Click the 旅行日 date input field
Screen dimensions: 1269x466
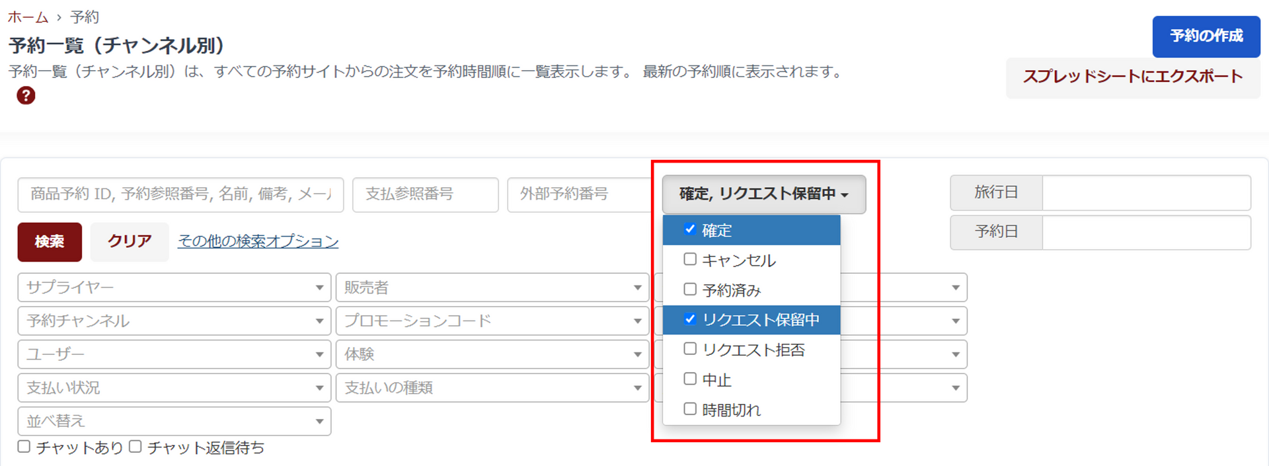[x=1146, y=192]
